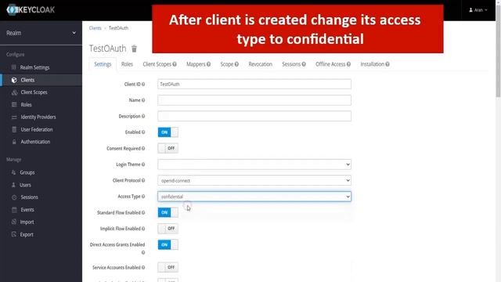Click the Identity Providers sidebar icon
The height and width of the screenshot is (282, 501).
pyautogui.click(x=14, y=117)
